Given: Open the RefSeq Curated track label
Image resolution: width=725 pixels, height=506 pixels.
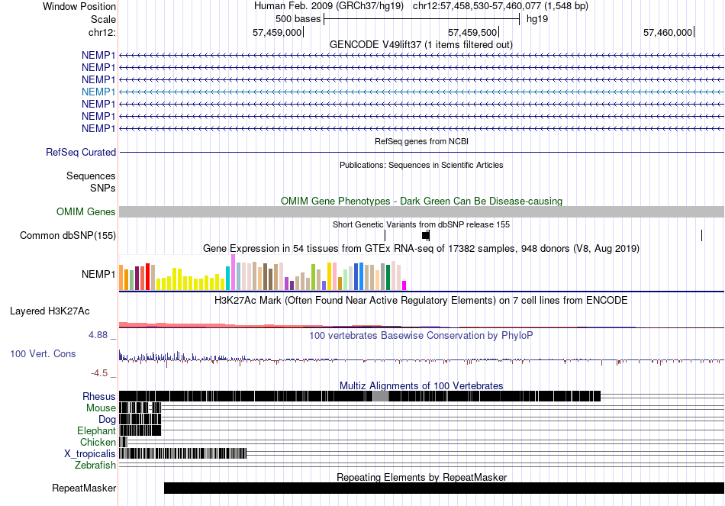Looking at the screenshot, I should coord(81,152).
